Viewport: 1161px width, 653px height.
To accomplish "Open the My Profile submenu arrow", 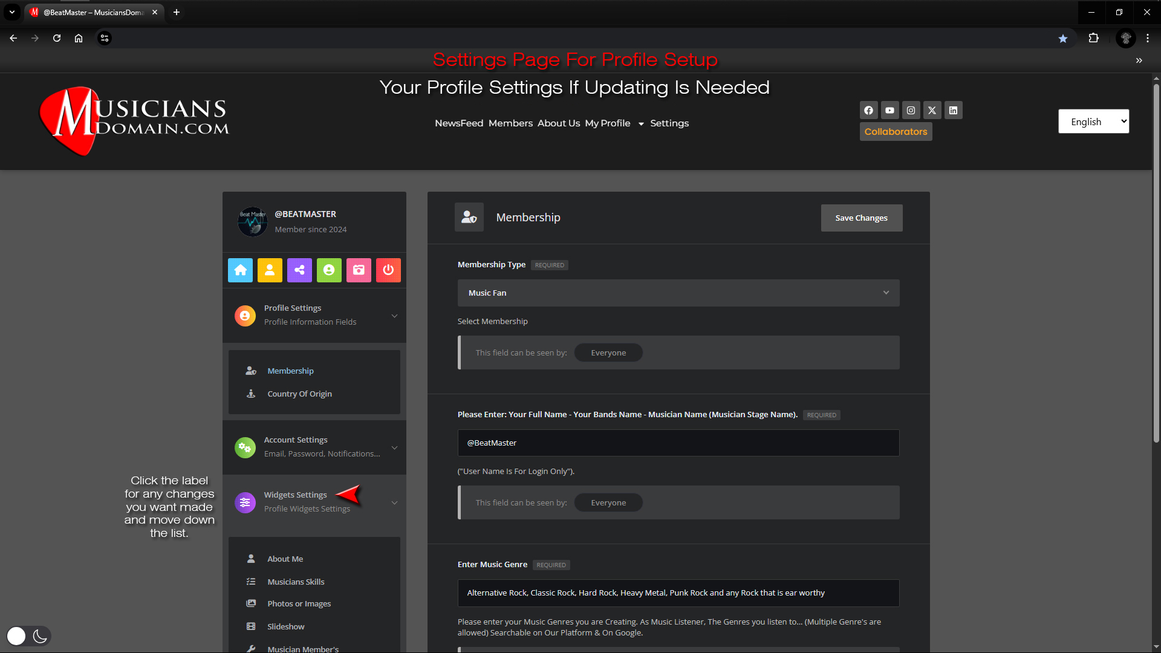I will coord(641,124).
